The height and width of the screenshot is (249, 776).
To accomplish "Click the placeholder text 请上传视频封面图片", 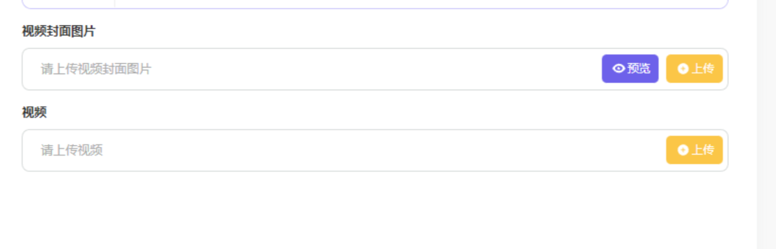I will click(96, 69).
